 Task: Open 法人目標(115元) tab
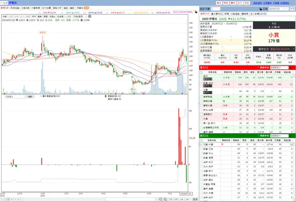[x=258, y=14]
